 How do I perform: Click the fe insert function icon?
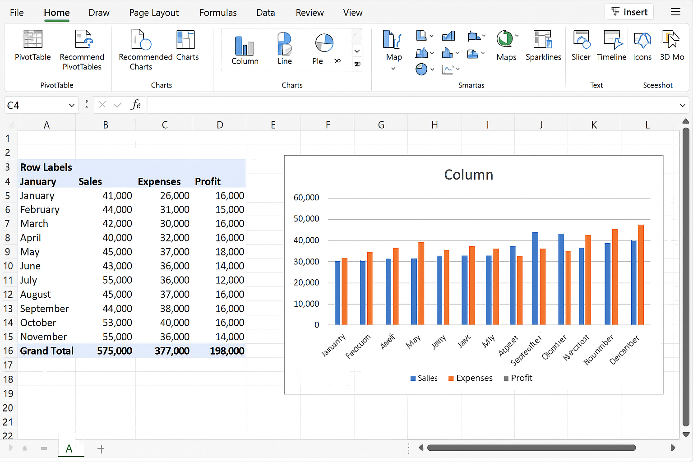coord(136,105)
